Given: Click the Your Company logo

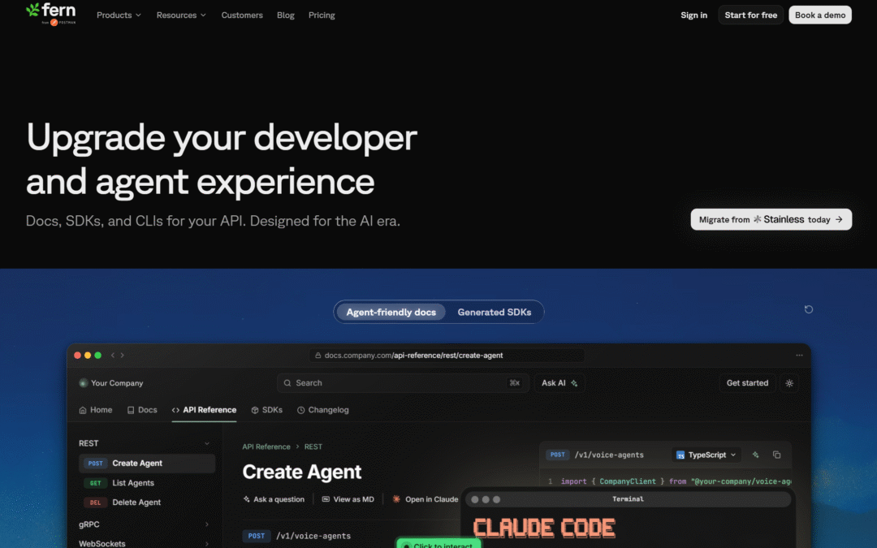Looking at the screenshot, I should point(84,383).
